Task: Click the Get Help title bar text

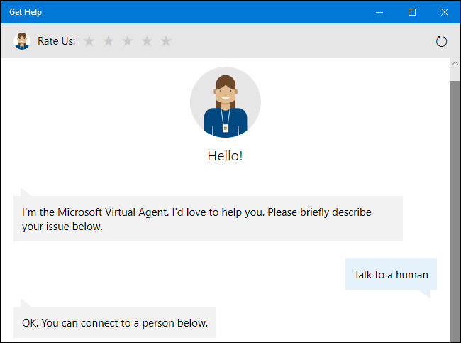Action: 26,11
